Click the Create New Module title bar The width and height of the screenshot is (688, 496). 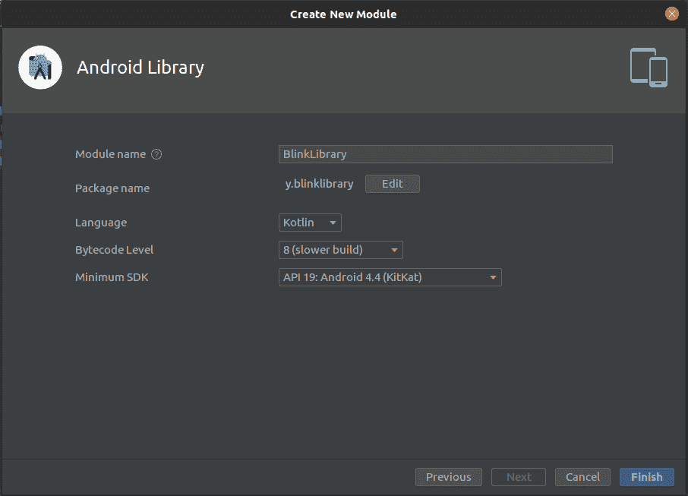click(x=343, y=14)
